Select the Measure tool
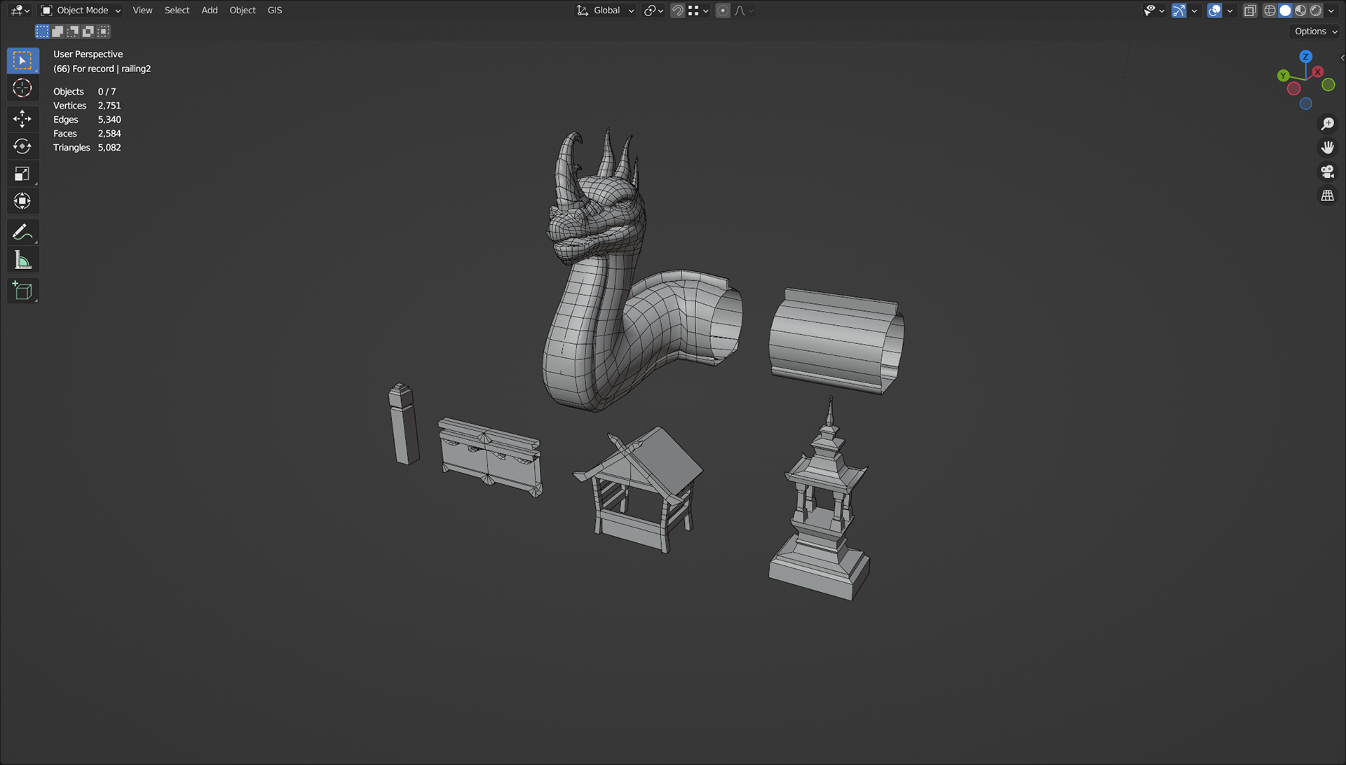This screenshot has height=765, width=1346. 22,261
